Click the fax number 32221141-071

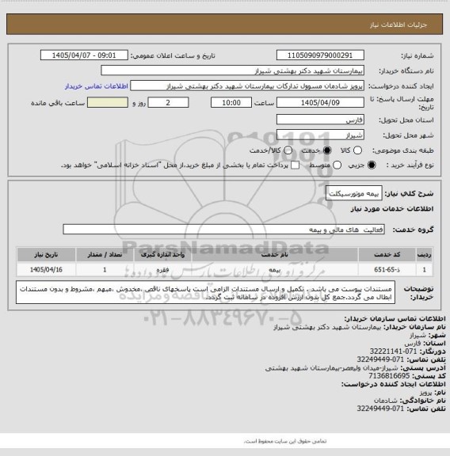[393, 351]
